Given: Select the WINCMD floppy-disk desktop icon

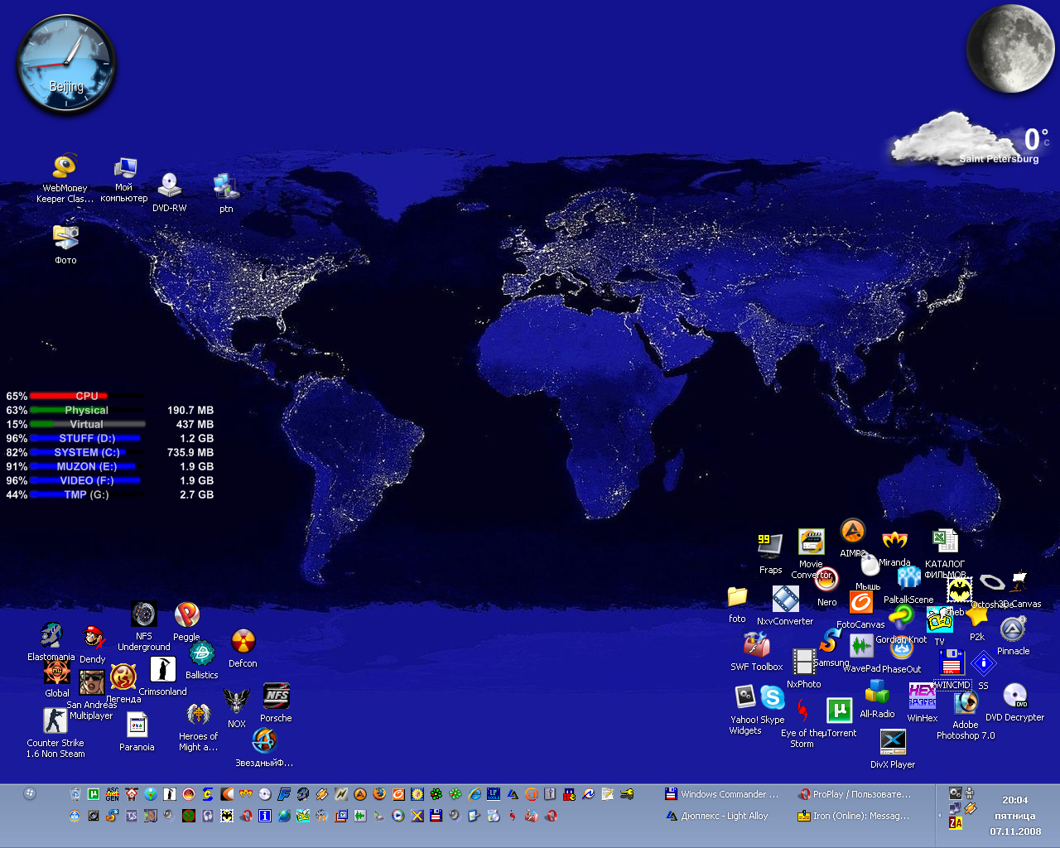Looking at the screenshot, I should pyautogui.click(x=952, y=663).
